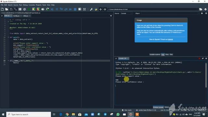The width and height of the screenshot is (208, 117).
Task: Open Preferences with wrench icon
Action: click(91, 9)
